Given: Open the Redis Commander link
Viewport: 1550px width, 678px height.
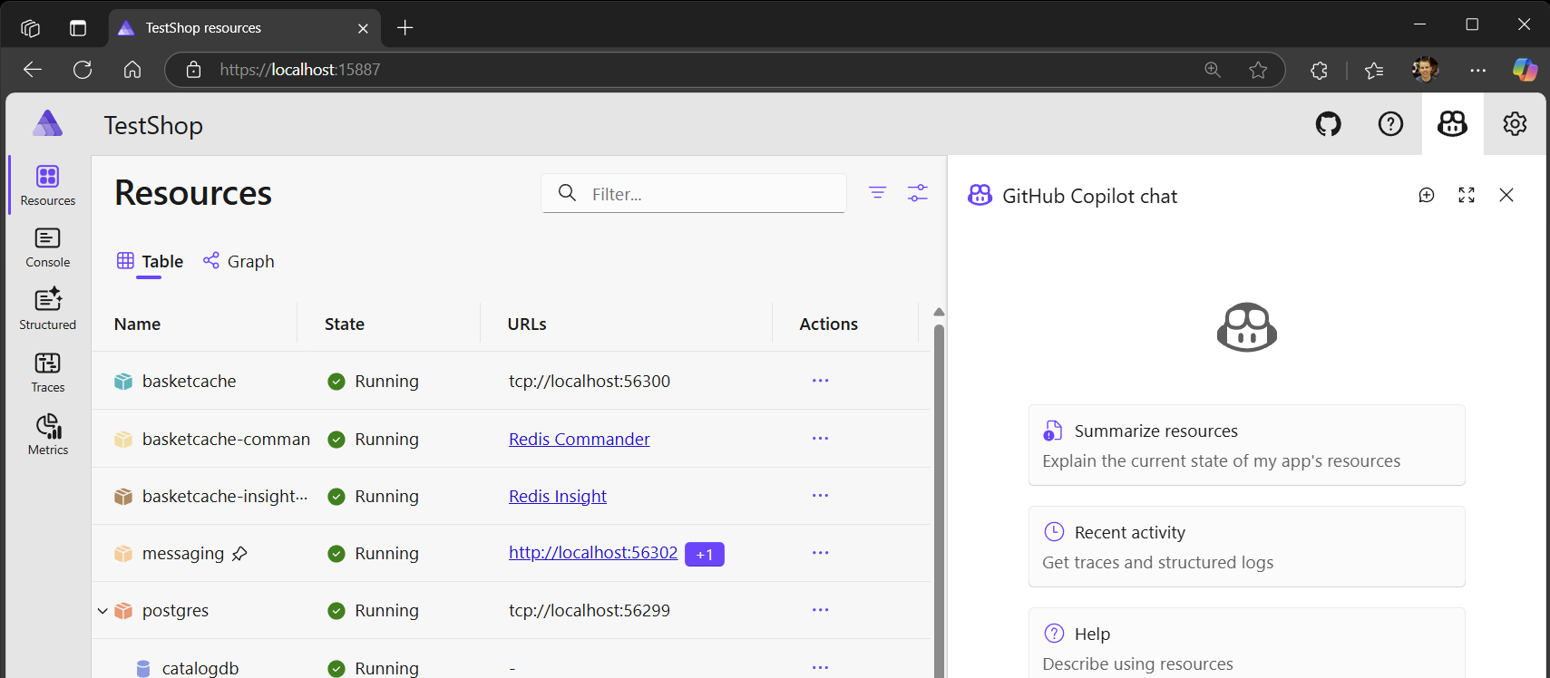Looking at the screenshot, I should 580,439.
